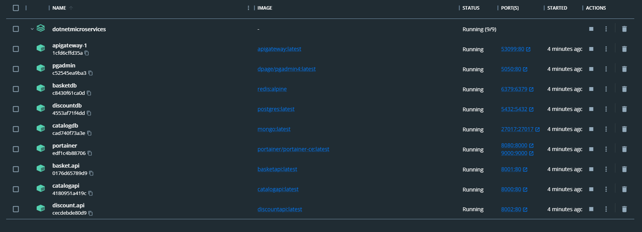Open more actions for dotnetmicroservices
Viewport: 642px width, 232px height.
tap(606, 29)
